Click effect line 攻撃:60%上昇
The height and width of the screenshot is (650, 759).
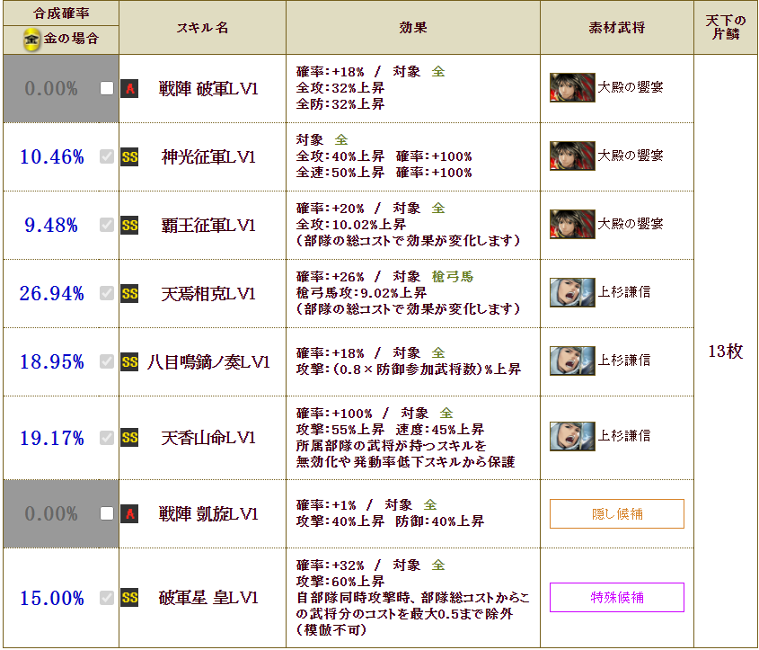point(340,581)
